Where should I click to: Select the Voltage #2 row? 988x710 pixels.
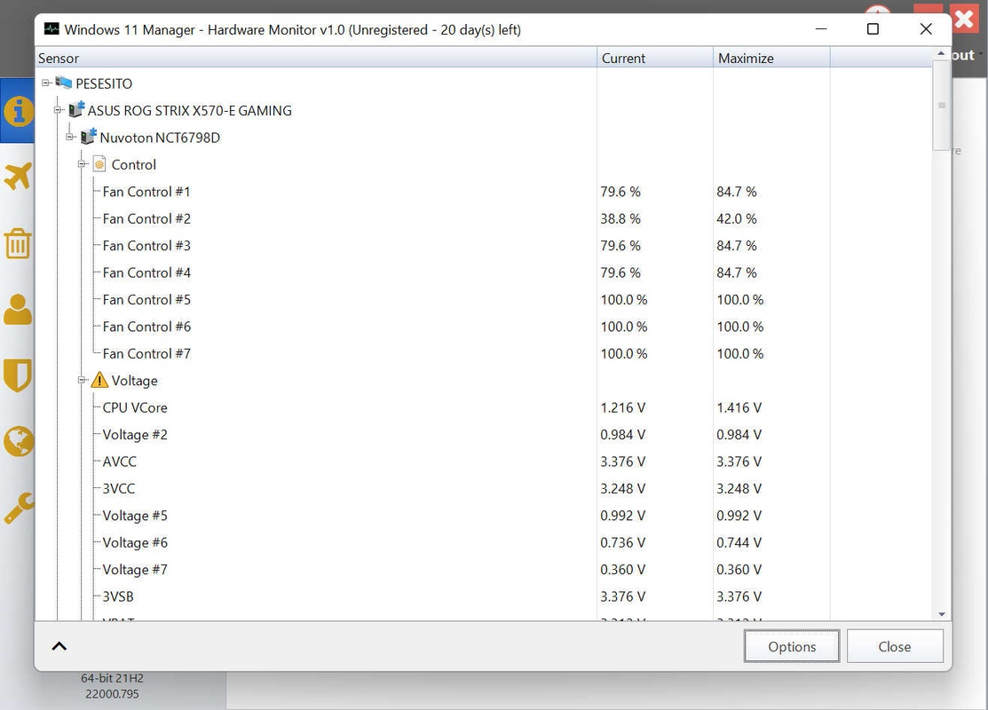pos(484,435)
